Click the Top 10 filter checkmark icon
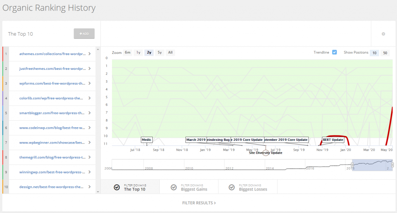Viewport: 397px width, 213px height. point(117,187)
